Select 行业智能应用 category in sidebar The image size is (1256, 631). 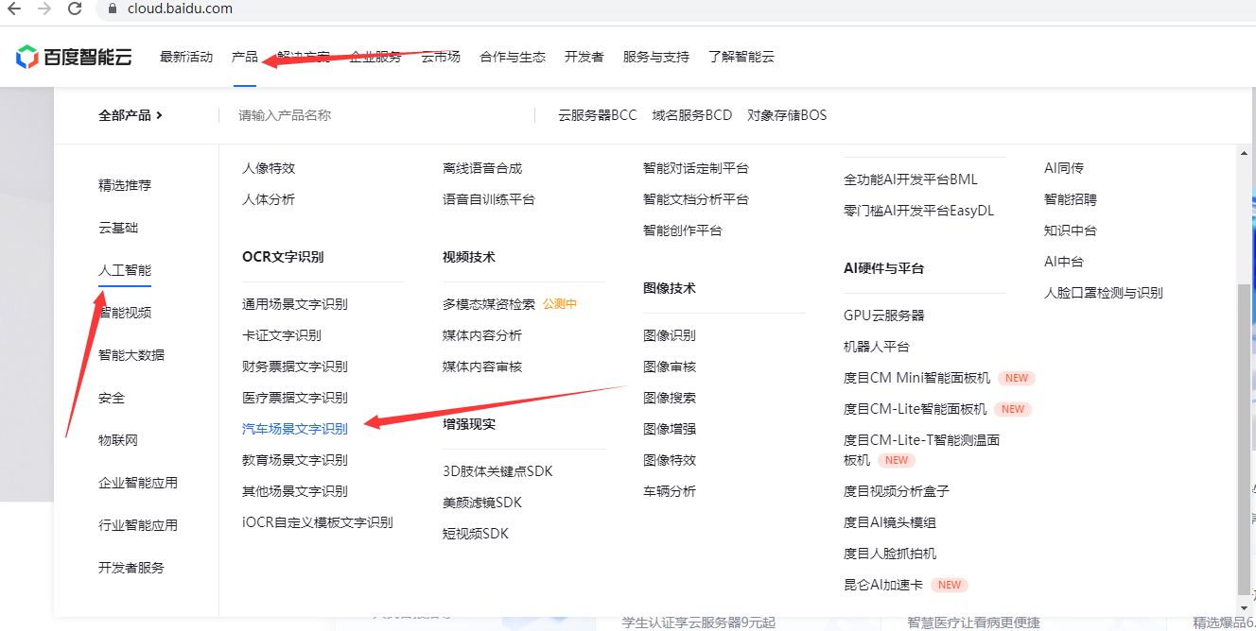click(x=138, y=525)
